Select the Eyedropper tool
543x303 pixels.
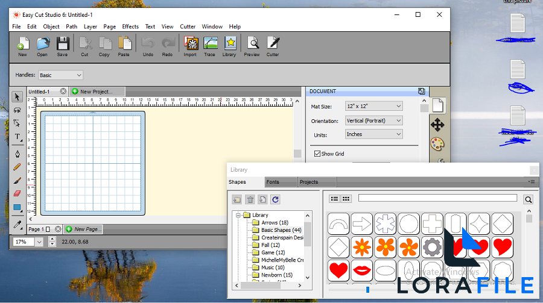click(x=17, y=225)
